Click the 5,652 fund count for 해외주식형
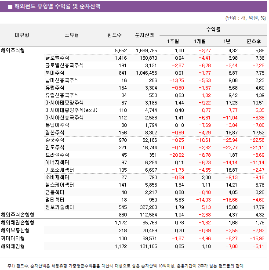Screen dimensions: 269x270 point(121,50)
